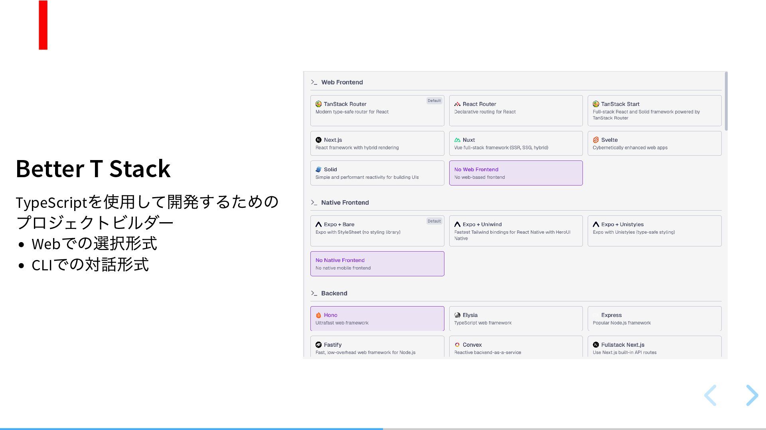Viewport: 766px width, 430px height.
Task: Click 'React framework with hybrid rendering' text
Action: click(x=357, y=148)
